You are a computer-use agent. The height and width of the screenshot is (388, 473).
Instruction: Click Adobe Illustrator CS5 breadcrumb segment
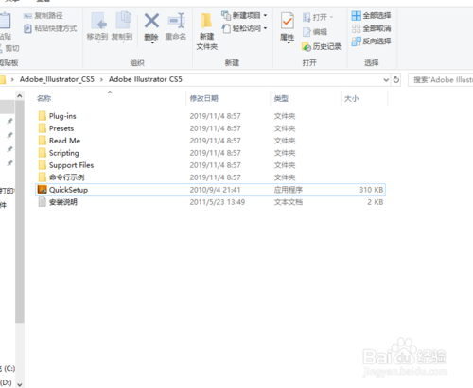point(146,79)
